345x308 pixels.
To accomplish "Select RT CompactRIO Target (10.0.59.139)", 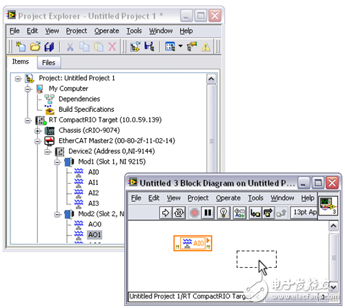I will coord(105,120).
